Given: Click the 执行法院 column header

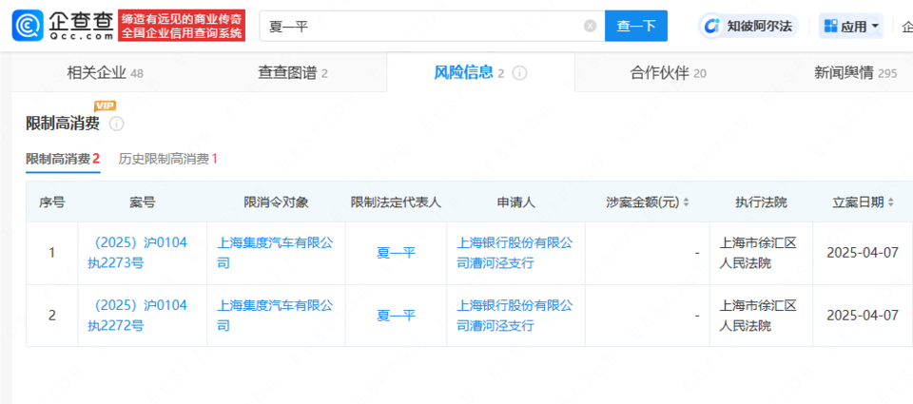Looking at the screenshot, I should click(x=761, y=202).
